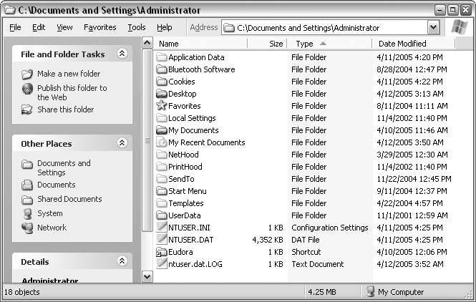Select the NTUSER.INI file icon
Viewport: 476px width, 302px height.
(x=162, y=228)
